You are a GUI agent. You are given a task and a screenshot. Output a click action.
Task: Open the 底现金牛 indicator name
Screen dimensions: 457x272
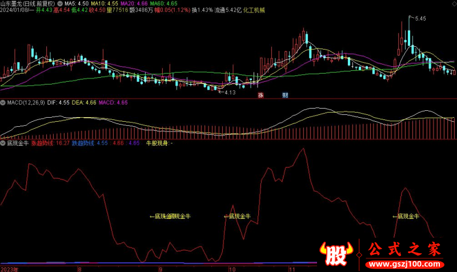pyautogui.click(x=17, y=143)
